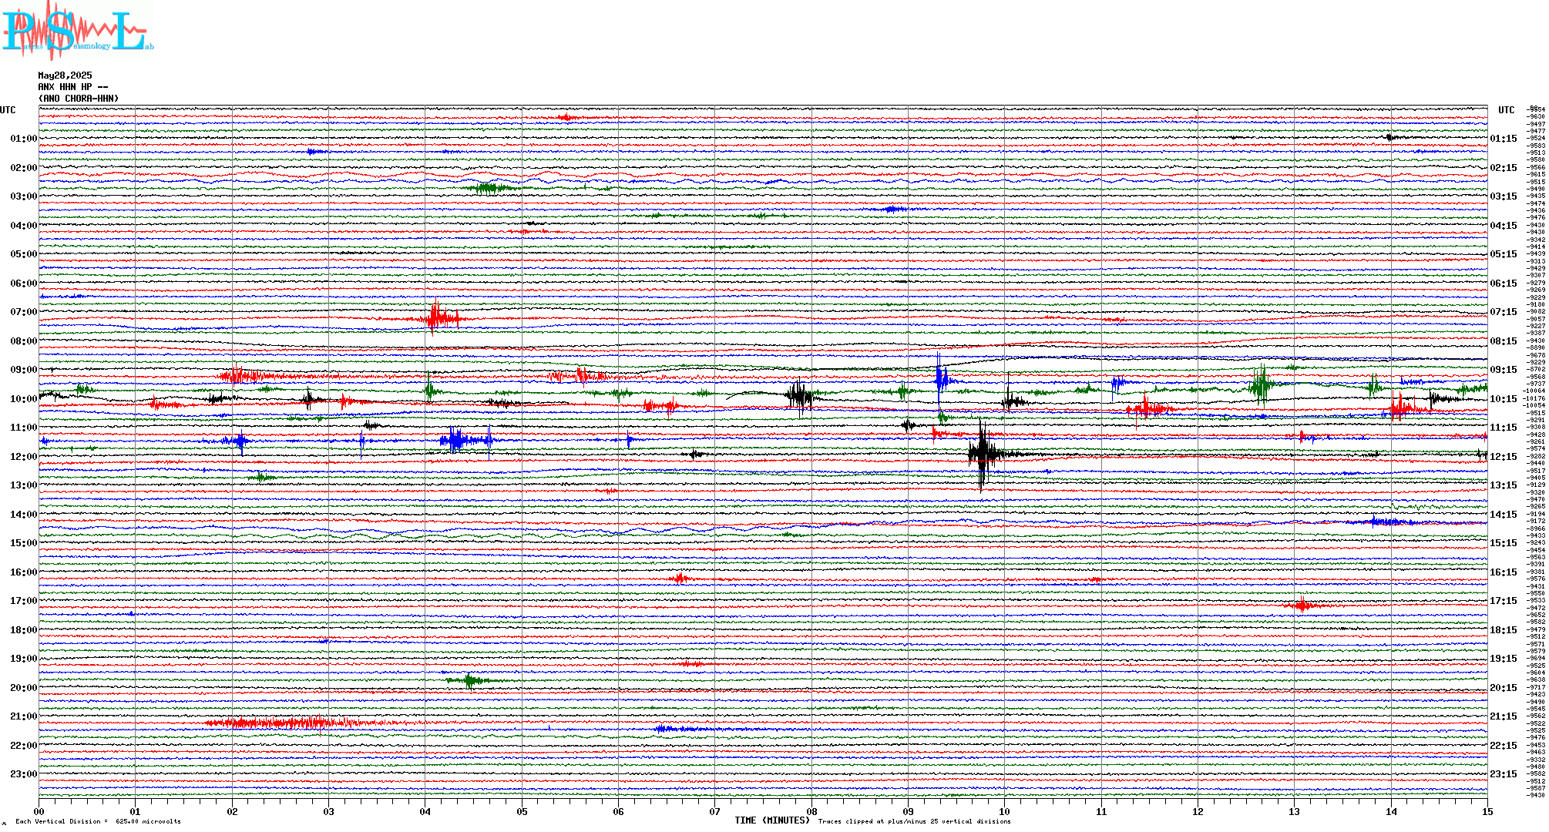Click minute 04 on the bottom axis
The height and width of the screenshot is (832, 1549).
[425, 812]
